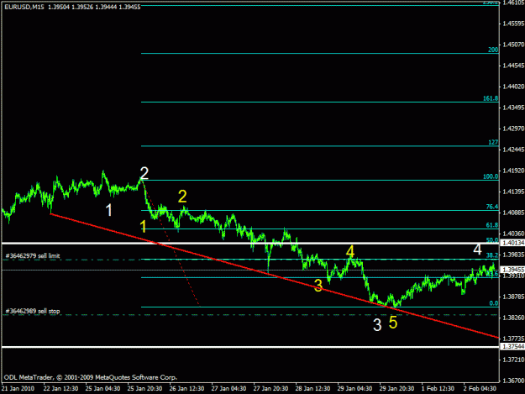Click the #36462979 sell limit order label
Viewport: 525px width, 394px height.
pos(33,255)
